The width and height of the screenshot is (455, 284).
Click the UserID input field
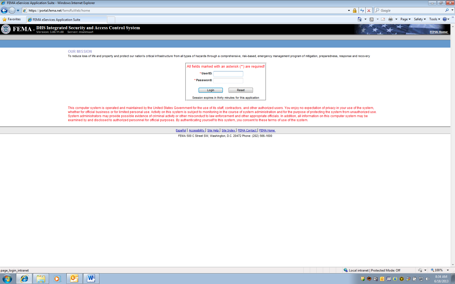[x=228, y=74]
